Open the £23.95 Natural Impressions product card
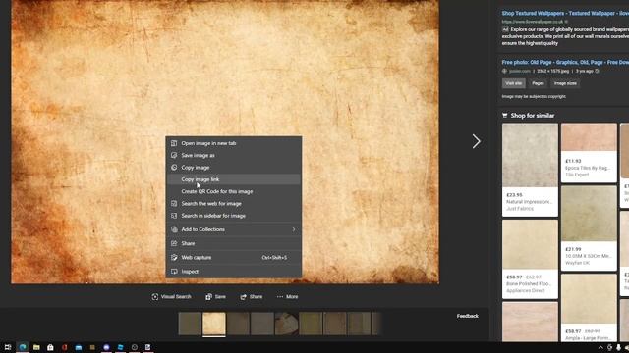The width and height of the screenshot is (629, 353). tap(530, 170)
